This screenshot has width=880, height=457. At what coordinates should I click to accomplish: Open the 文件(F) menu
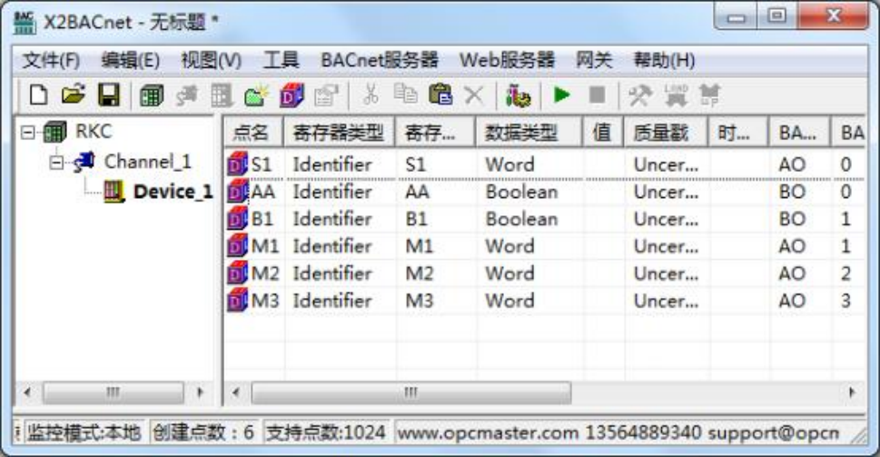51,60
